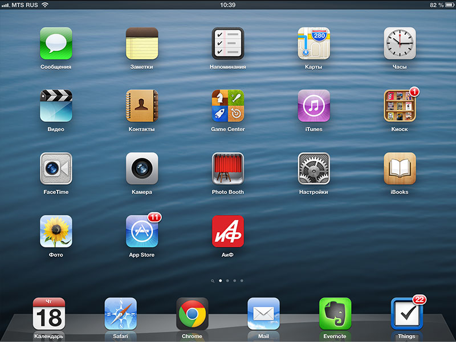Launch the Контакты contacts app
Image resolution: width=456 pixels, height=342 pixels.
coord(142,106)
